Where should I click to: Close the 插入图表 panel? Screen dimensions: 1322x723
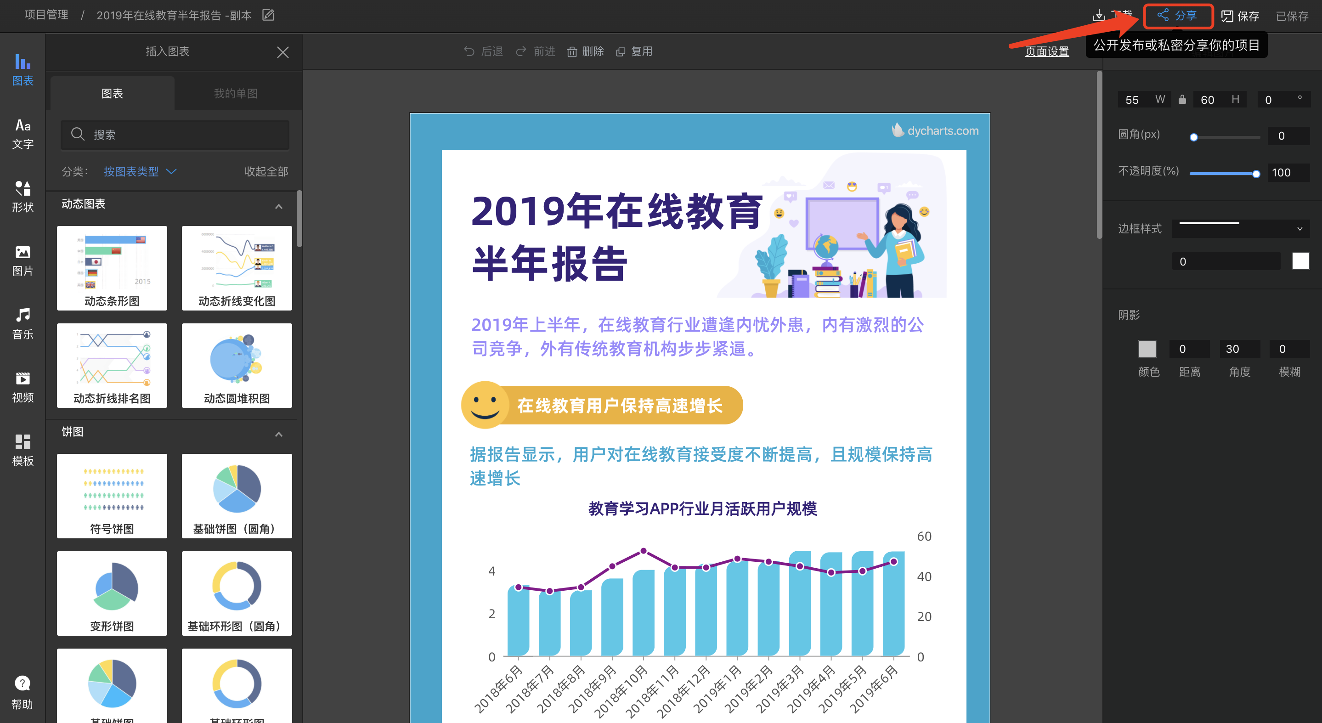coord(283,52)
